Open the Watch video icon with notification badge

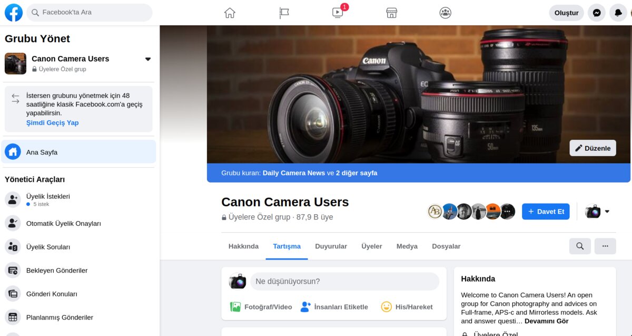pos(338,13)
